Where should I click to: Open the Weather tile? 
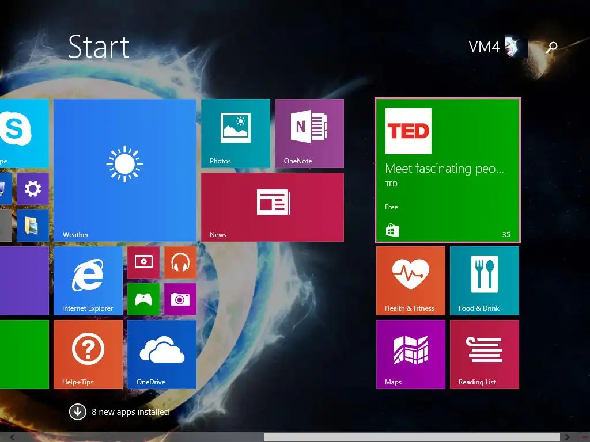[x=125, y=170]
